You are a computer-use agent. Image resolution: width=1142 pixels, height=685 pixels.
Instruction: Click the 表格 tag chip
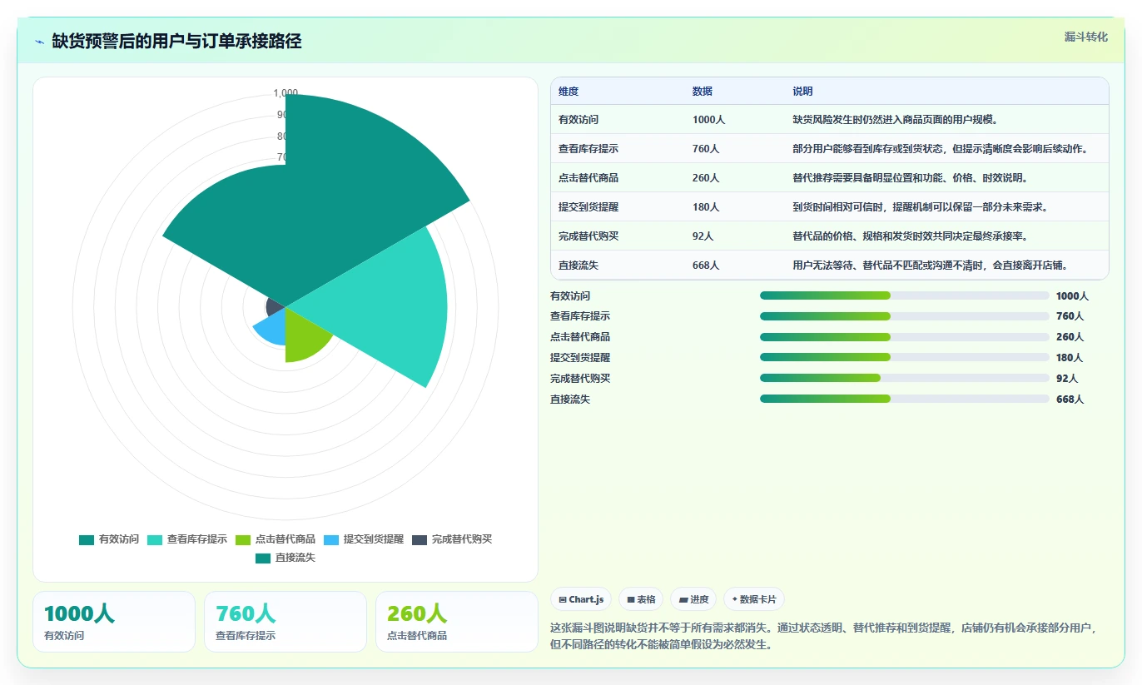coord(641,599)
